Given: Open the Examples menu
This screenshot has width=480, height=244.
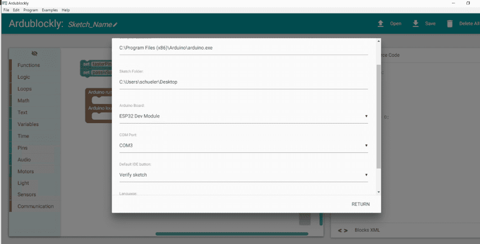Looking at the screenshot, I should [x=50, y=10].
